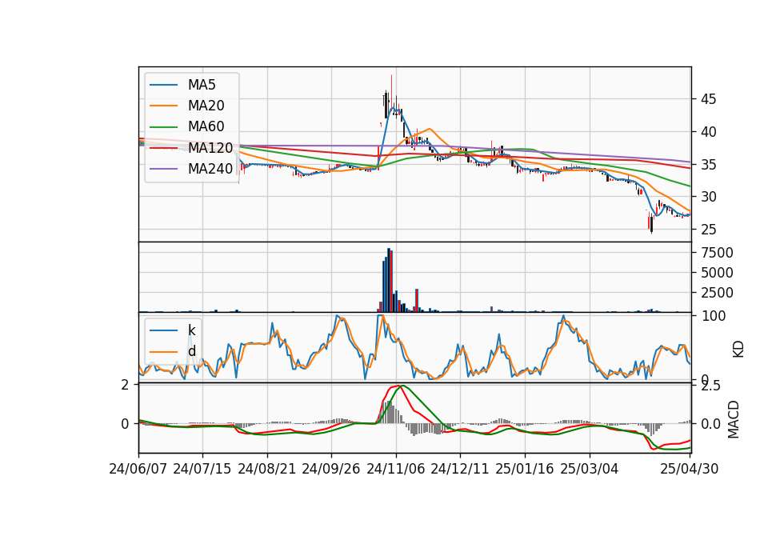Click the 25/01/16 date tick label
This screenshot has height=552, width=768.
[525, 469]
